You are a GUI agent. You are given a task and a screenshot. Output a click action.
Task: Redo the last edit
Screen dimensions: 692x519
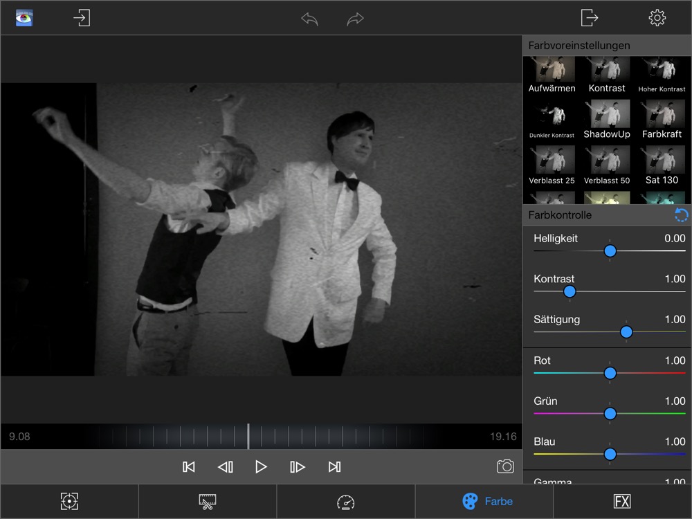[x=355, y=19]
